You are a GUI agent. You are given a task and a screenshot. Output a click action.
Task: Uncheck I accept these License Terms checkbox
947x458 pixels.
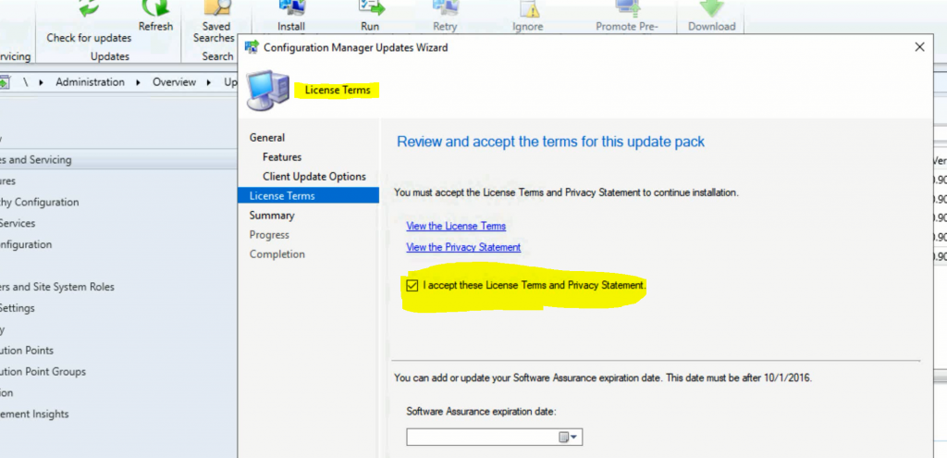pyautogui.click(x=412, y=285)
